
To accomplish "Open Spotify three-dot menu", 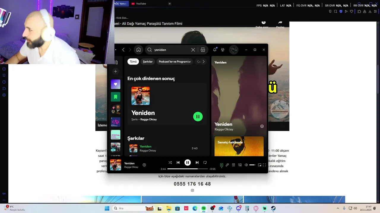I will [116, 50].
